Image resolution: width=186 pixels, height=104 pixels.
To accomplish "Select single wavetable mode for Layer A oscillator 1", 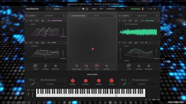I will (31, 21).
